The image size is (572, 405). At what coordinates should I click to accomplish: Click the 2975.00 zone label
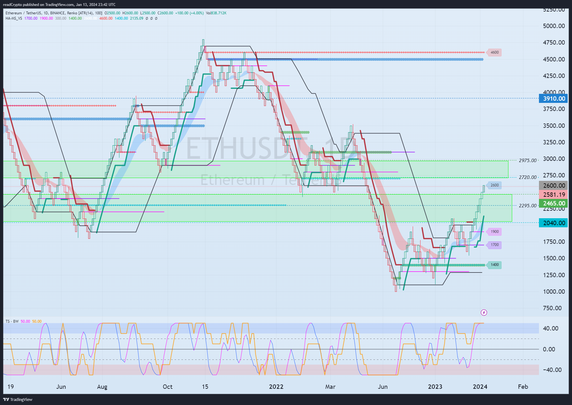(x=527, y=161)
